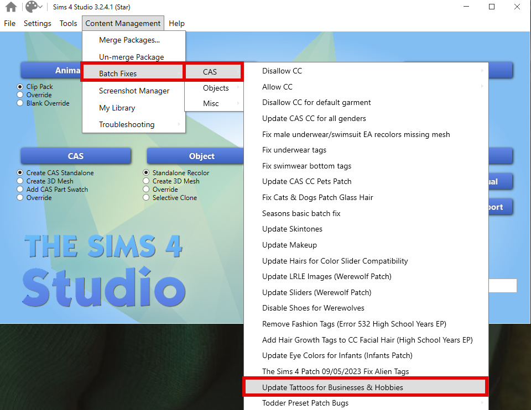Screen dimensions: 531x410
Task: Choose Un-merge Package menu entry
Action: [x=134, y=57]
